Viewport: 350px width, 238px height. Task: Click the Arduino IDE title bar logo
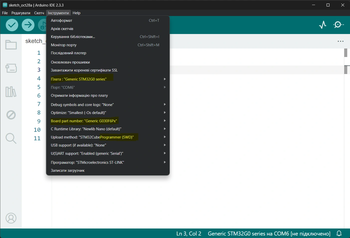[x=5, y=5]
